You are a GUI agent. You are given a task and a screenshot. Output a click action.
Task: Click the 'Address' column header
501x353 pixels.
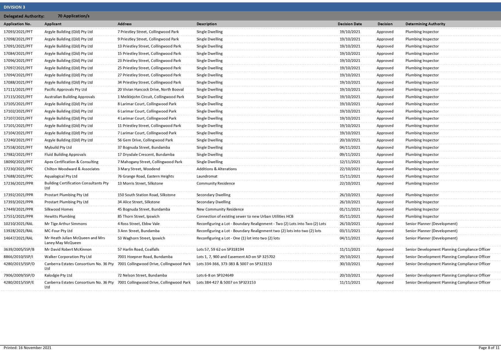tap(124, 24)
